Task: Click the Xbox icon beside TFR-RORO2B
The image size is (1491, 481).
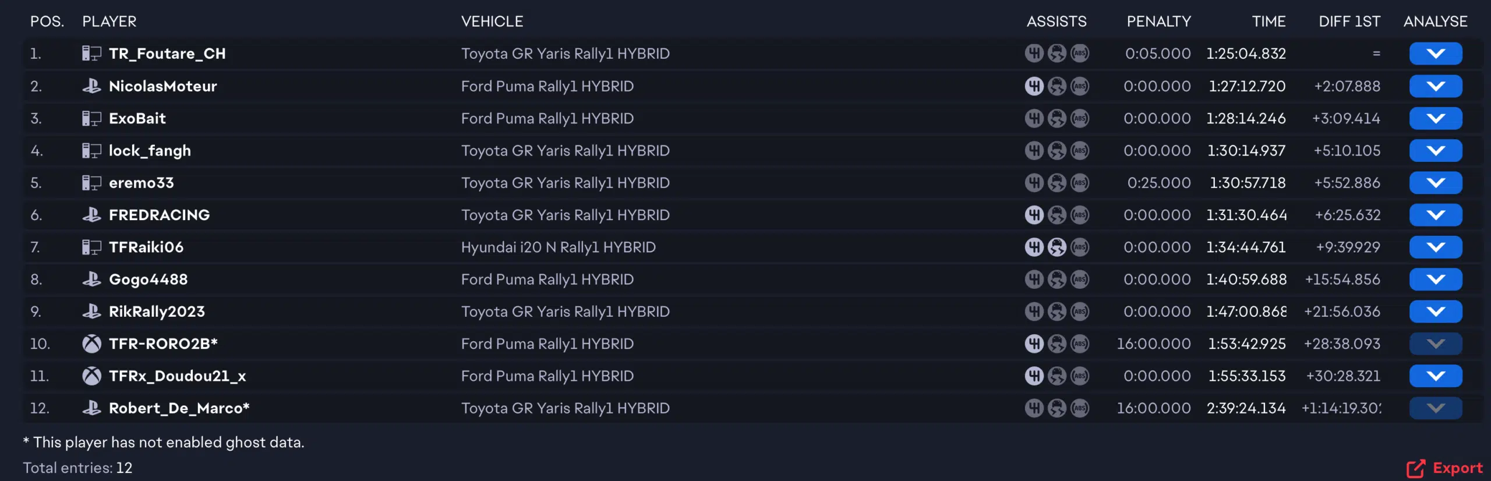Action: click(x=91, y=344)
